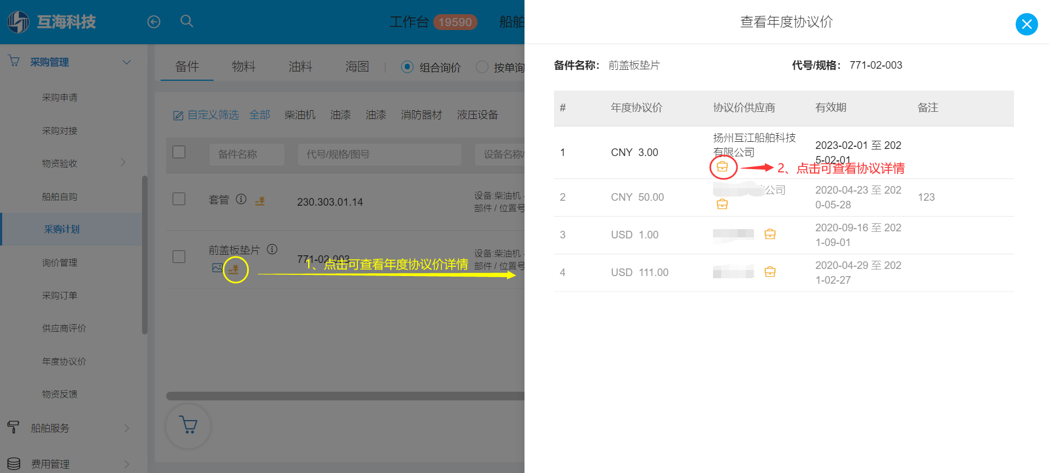Screen dimensions: 1049x473
Task: Click the 代号/规格/图号 search field
Action: click(379, 154)
